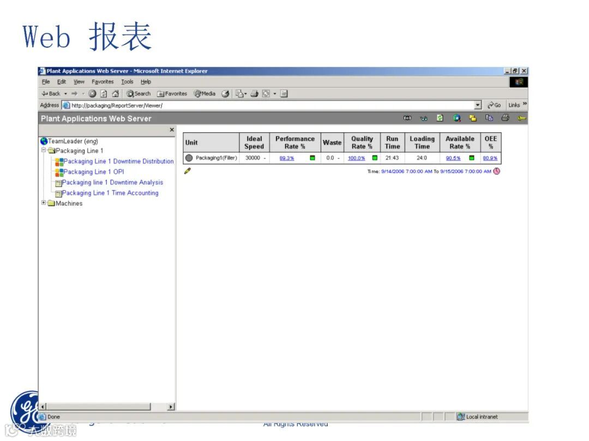Click left arrow of tree horizontal scrollbar

[x=43, y=407]
